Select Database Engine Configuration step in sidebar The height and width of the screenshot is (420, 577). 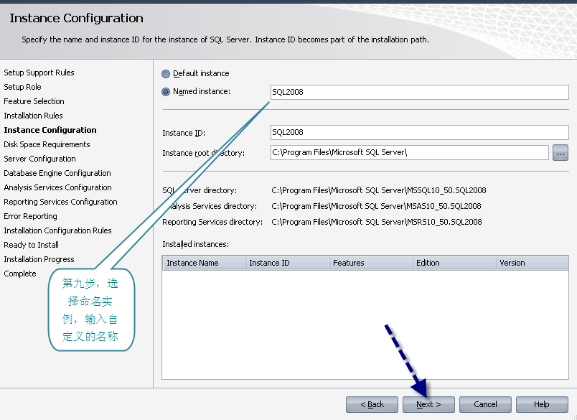[x=57, y=173]
